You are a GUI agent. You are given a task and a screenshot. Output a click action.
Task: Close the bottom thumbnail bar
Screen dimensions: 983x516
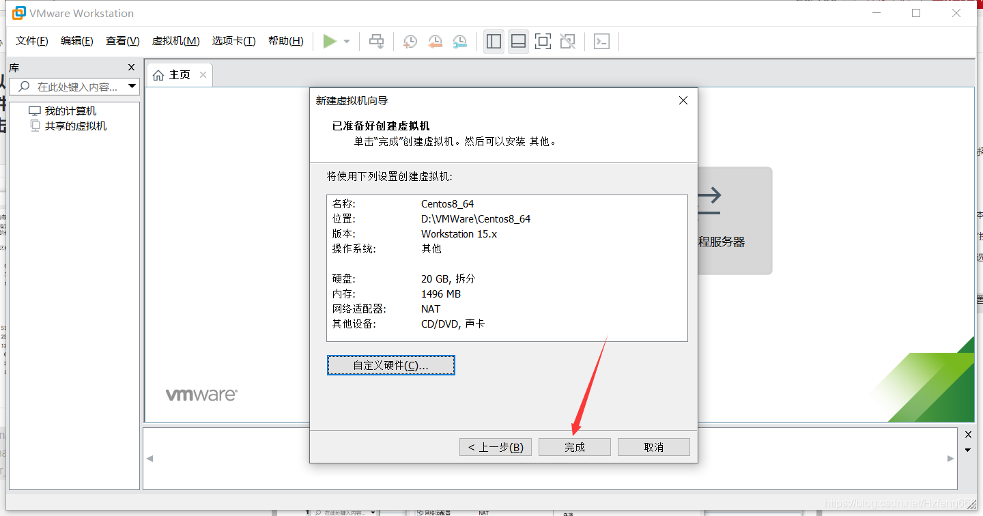(968, 434)
